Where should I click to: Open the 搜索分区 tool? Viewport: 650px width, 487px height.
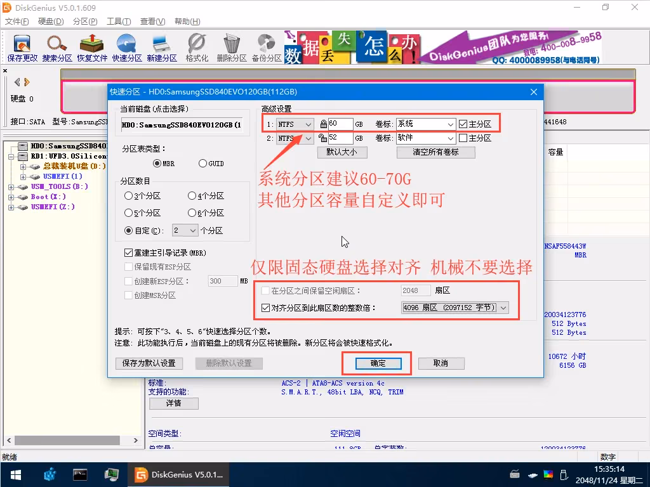click(57, 48)
